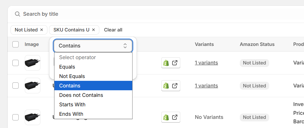This screenshot has height=128, width=304.
Task: Check the second product row checkbox
Action: (16, 86)
